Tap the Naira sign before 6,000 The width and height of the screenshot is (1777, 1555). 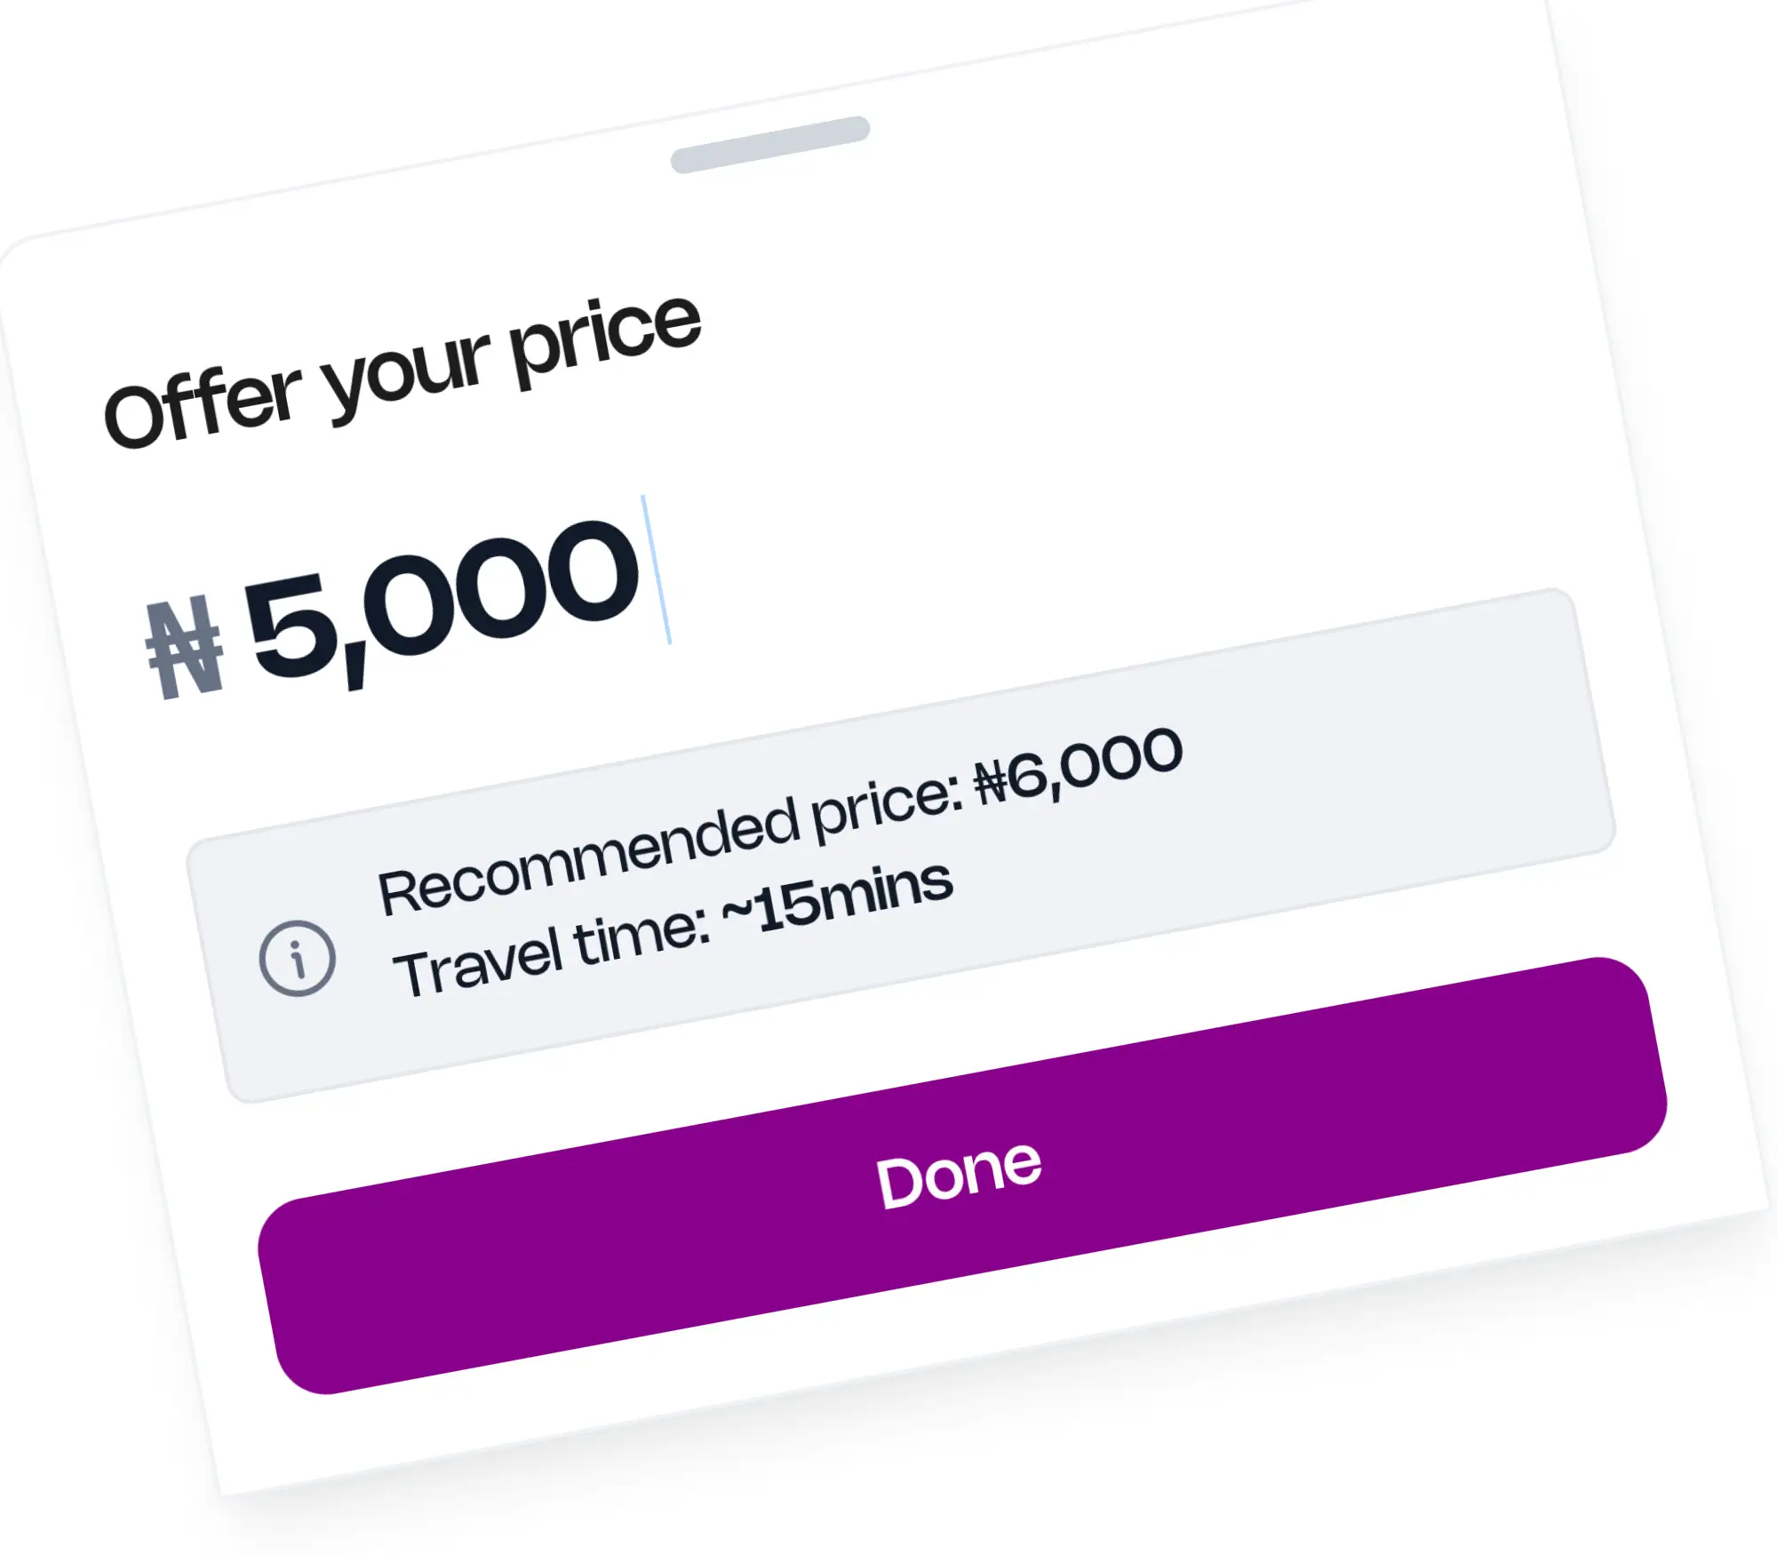coord(991,783)
